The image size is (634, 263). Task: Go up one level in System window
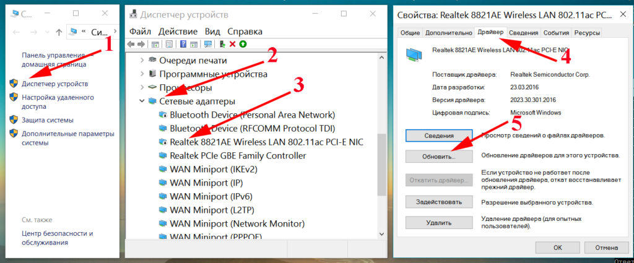point(59,32)
